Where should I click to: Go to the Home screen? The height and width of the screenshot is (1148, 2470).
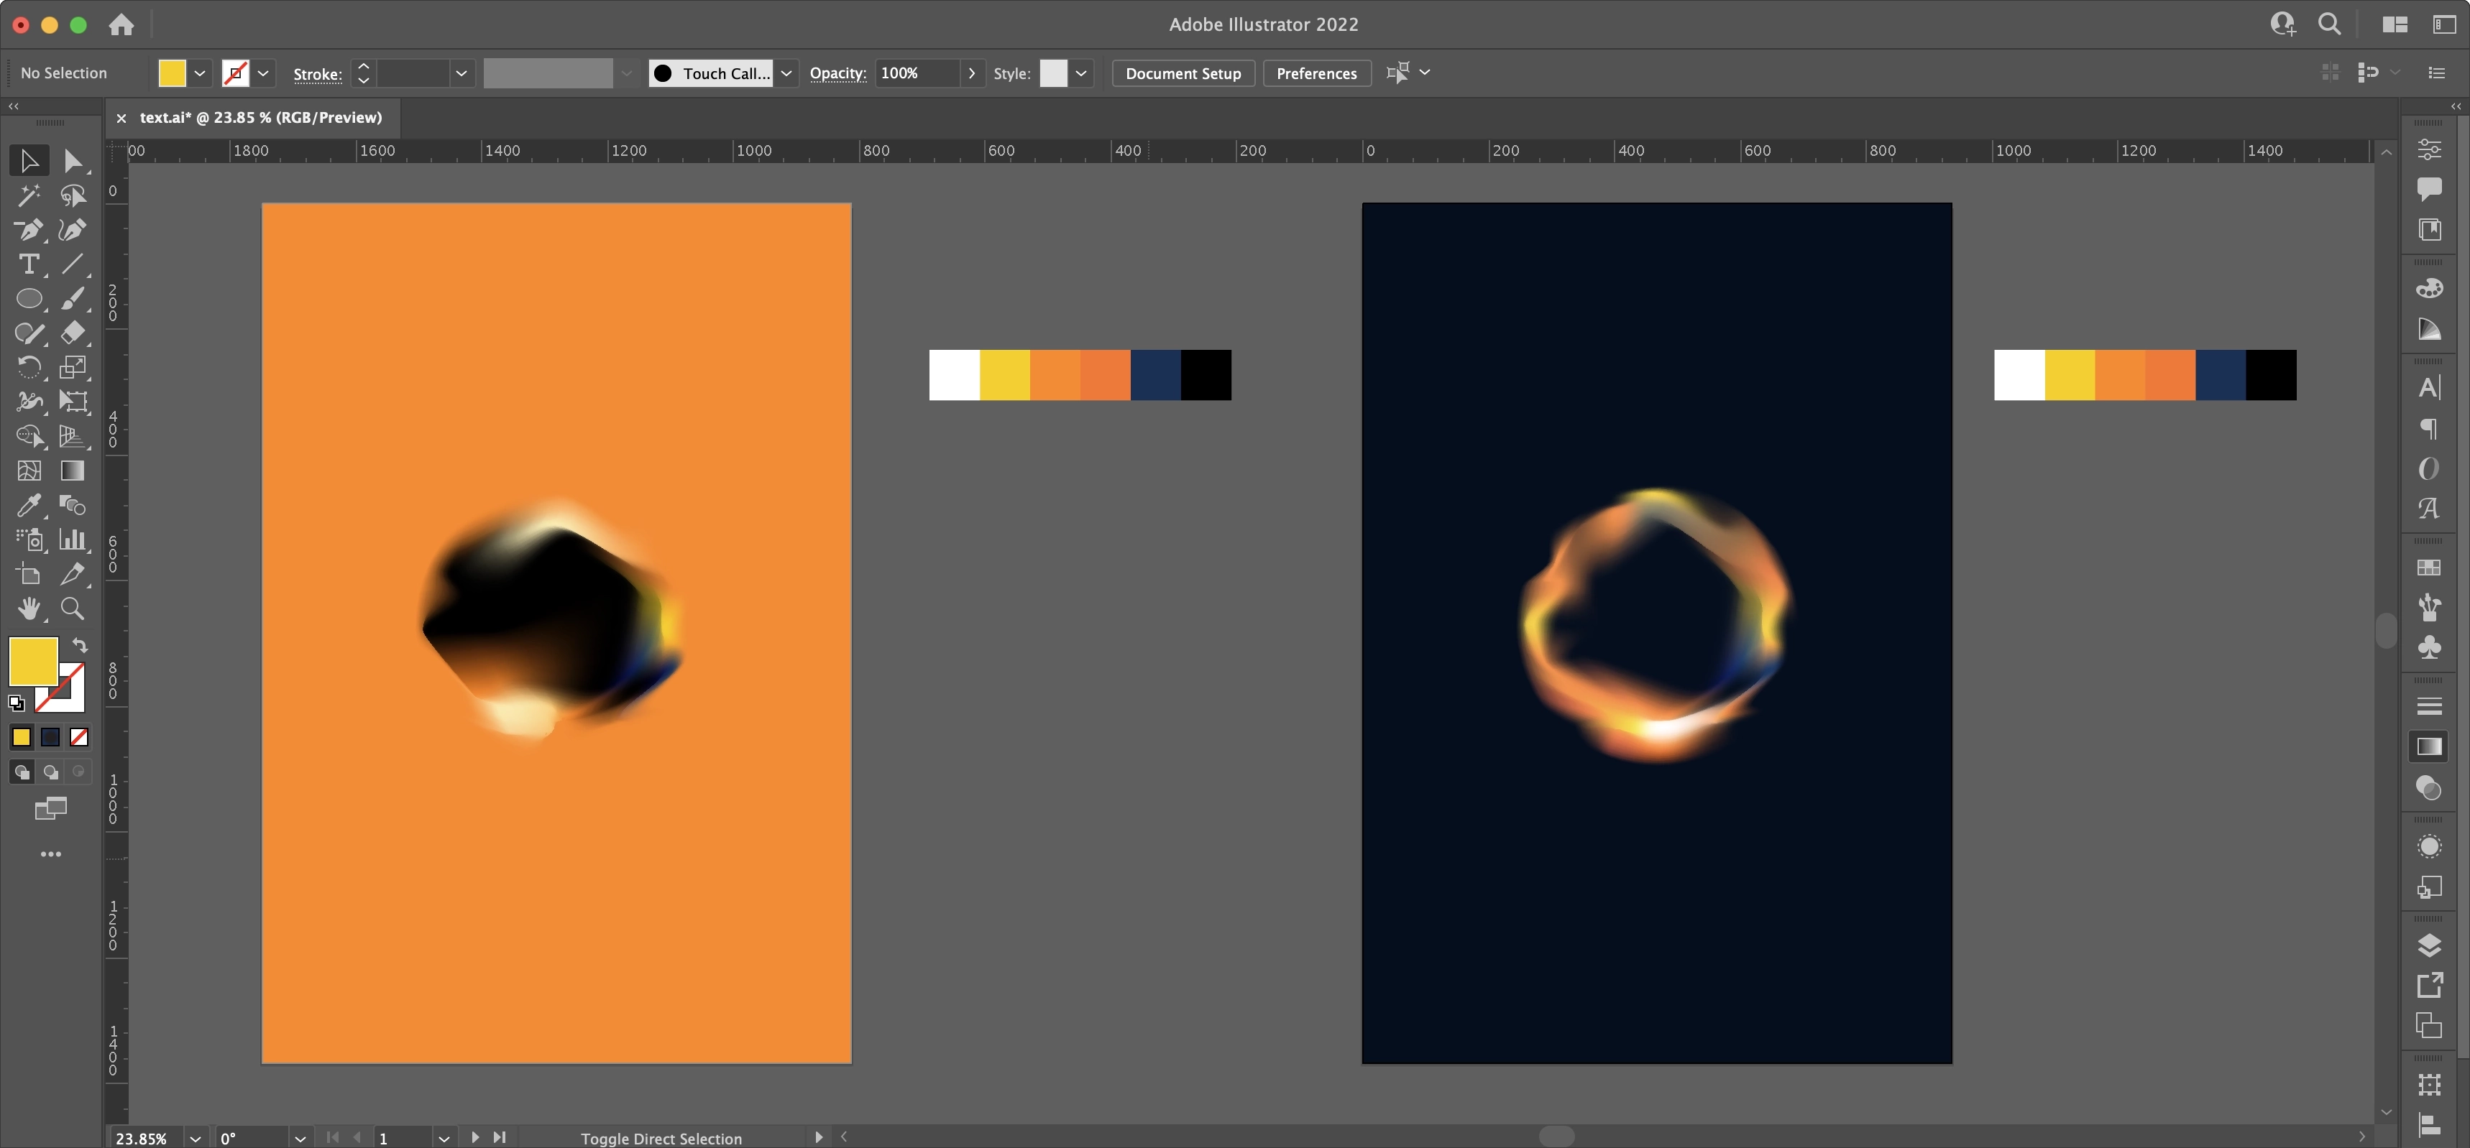121,24
